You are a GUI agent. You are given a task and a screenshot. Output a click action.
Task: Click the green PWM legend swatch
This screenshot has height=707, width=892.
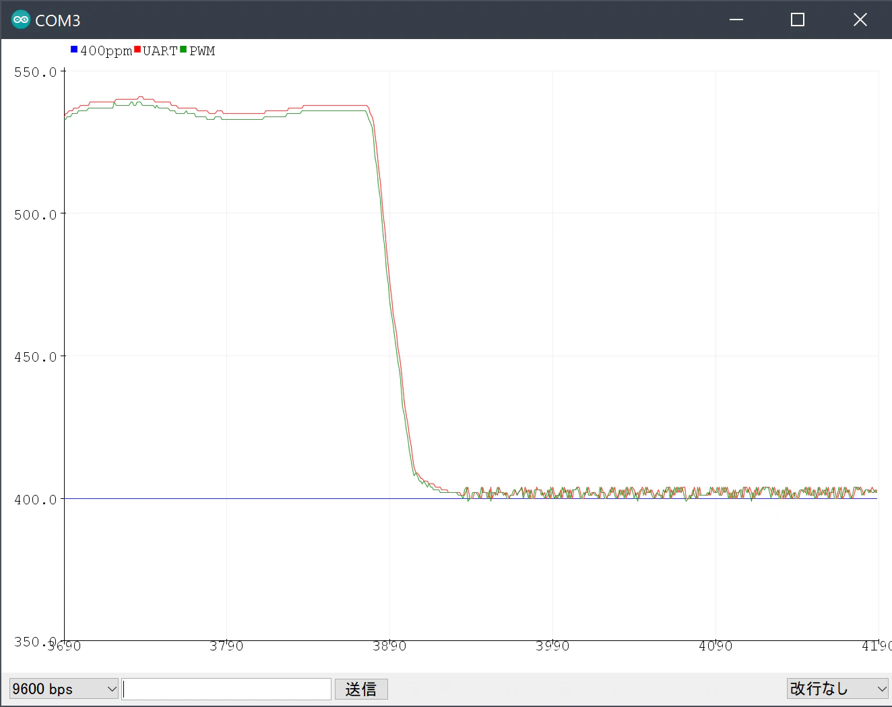(x=183, y=49)
